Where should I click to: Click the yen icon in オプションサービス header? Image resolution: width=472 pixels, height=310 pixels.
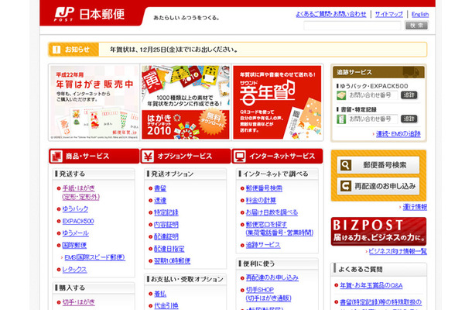click(x=148, y=156)
